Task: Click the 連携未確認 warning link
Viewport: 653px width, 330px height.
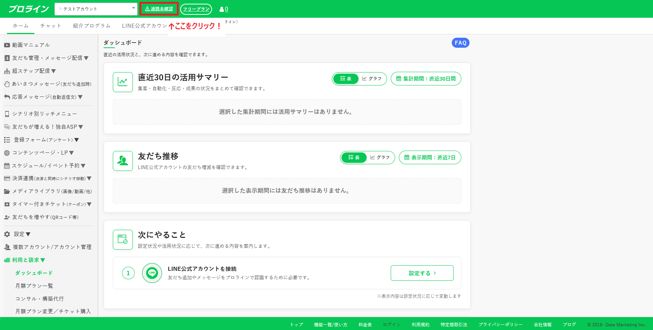Action: (159, 9)
